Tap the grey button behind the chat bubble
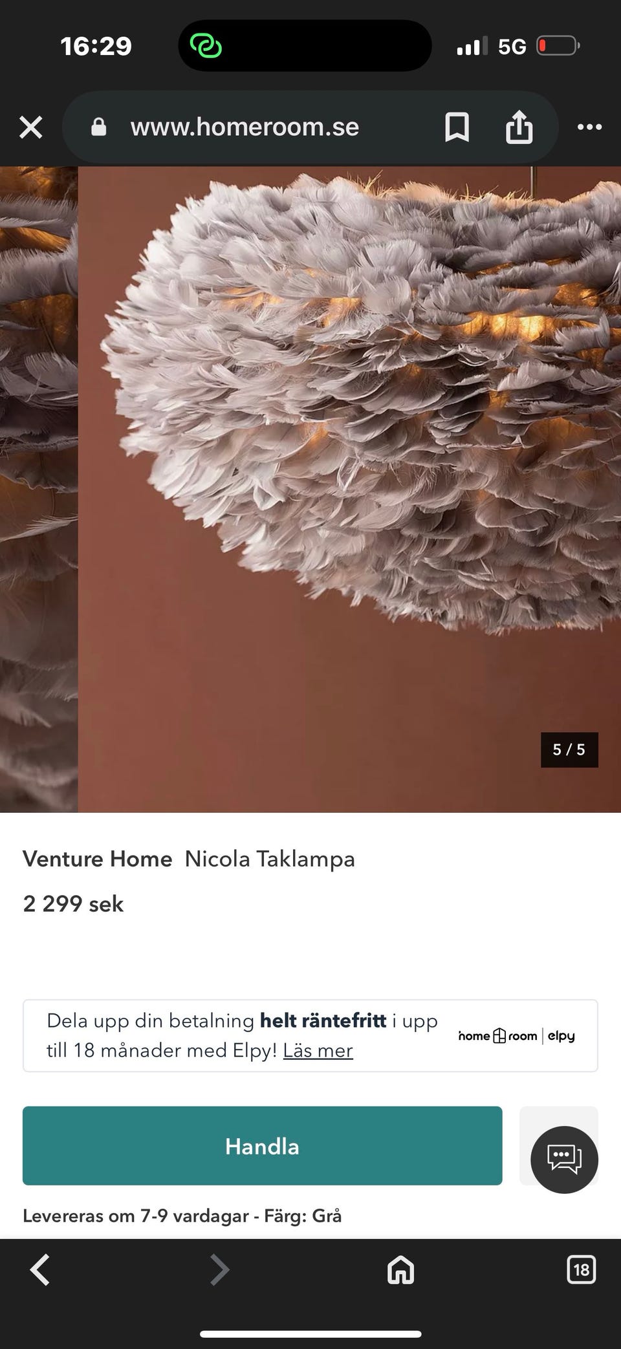 pyautogui.click(x=559, y=1145)
